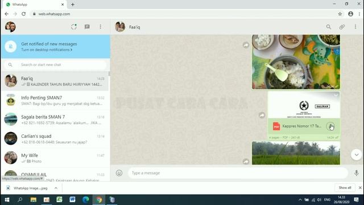Go back in browser
Screen dimensions: 364x205
pyautogui.click(x=6, y=14)
